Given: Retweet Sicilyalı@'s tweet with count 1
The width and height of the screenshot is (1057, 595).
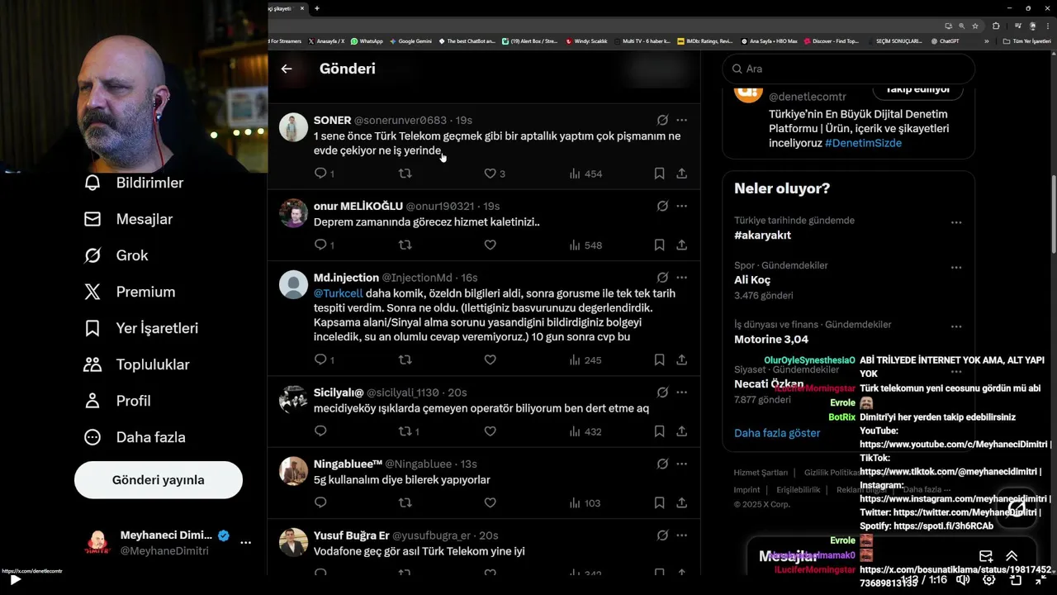Looking at the screenshot, I should [x=409, y=431].
